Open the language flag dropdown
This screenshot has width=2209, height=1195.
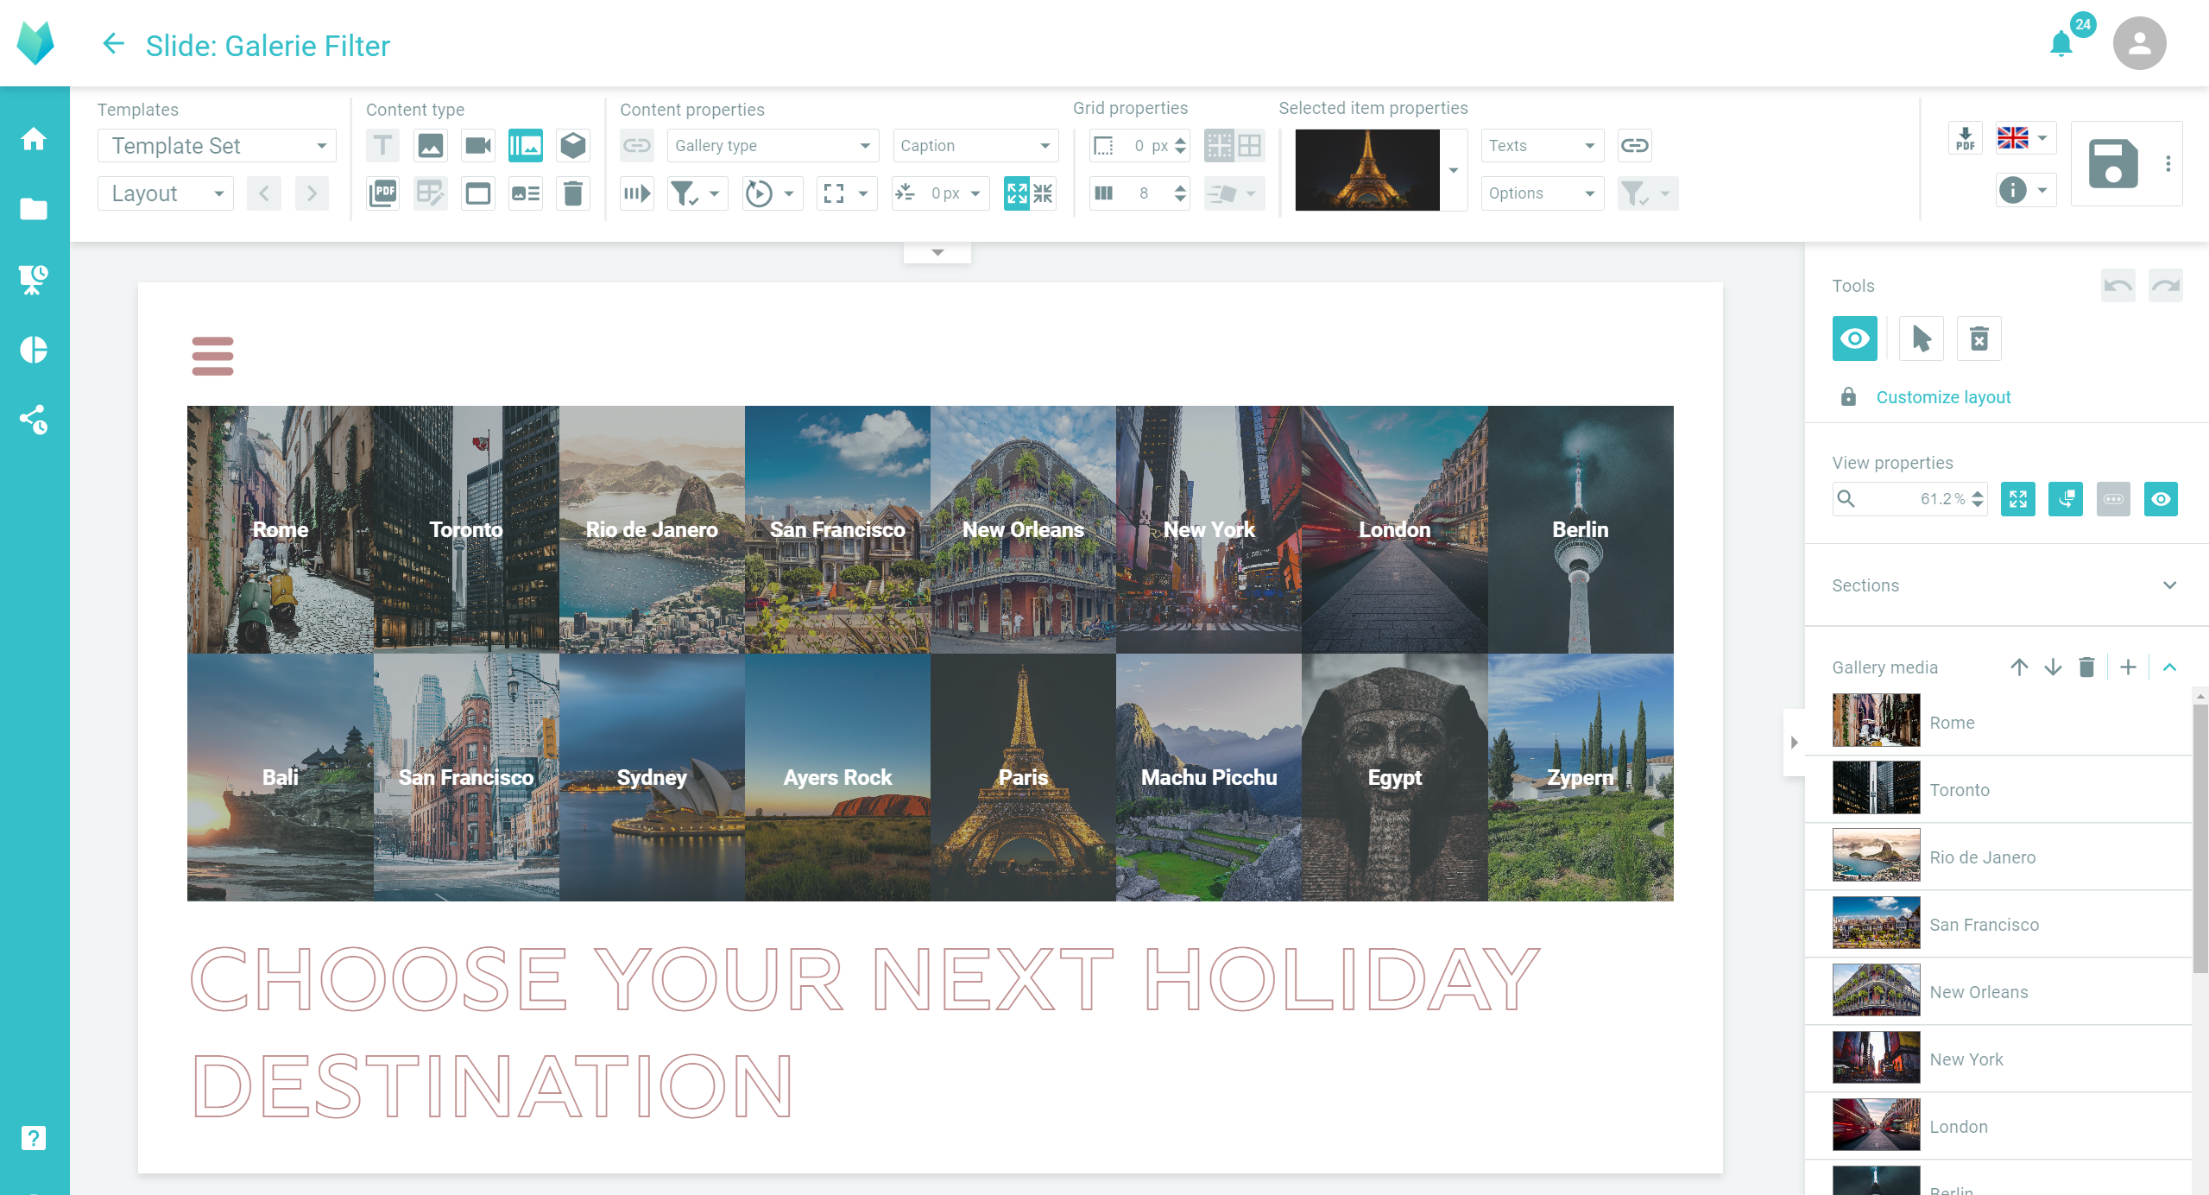pyautogui.click(x=2025, y=138)
